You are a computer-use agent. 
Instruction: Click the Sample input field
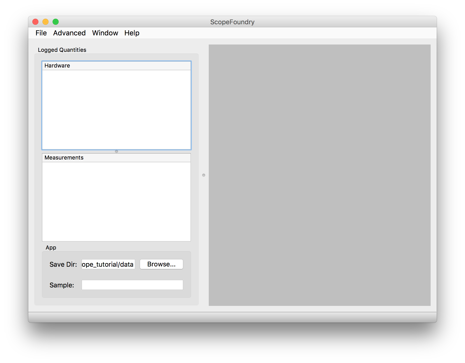point(132,285)
